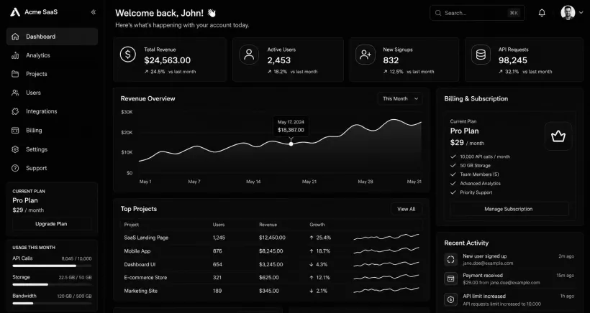
Task: Click the jane.doe@example.com signup entry
Action: click(x=488, y=263)
